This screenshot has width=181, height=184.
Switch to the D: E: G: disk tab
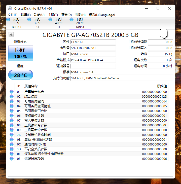(16, 23)
